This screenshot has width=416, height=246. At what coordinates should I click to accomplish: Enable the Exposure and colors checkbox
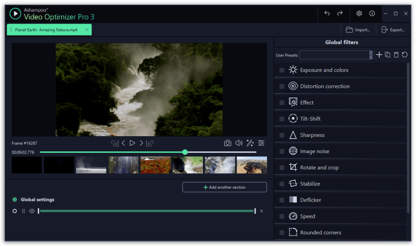tap(282, 70)
